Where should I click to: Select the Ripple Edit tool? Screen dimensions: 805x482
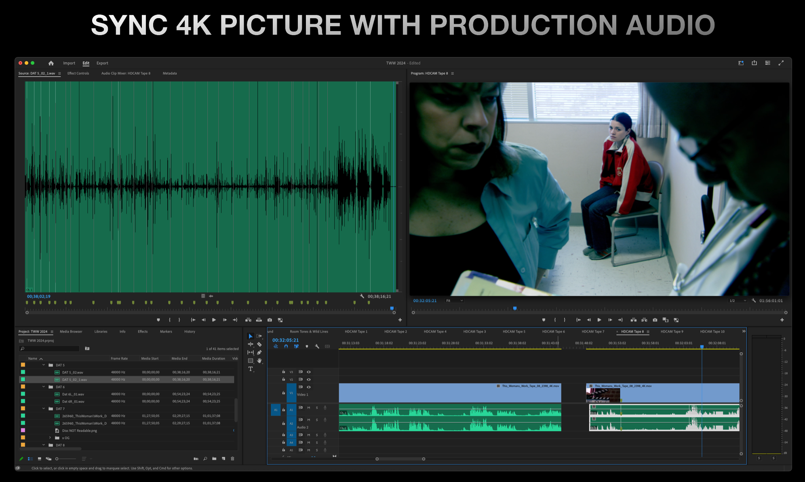251,344
